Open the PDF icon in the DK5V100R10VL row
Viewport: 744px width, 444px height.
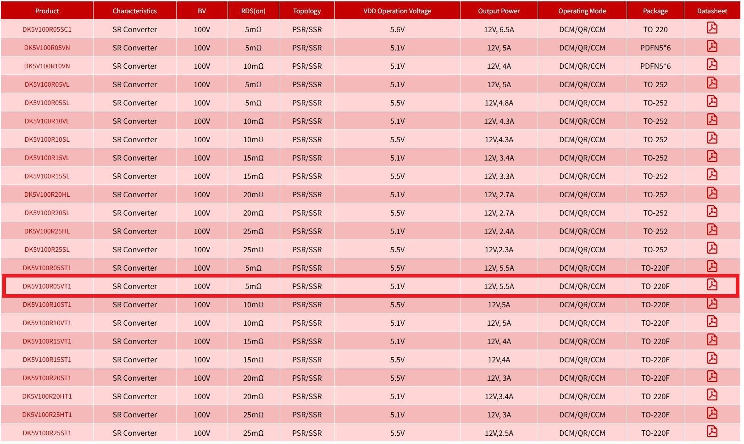(x=712, y=120)
